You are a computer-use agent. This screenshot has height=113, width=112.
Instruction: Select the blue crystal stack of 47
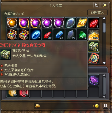pos(59,35)
